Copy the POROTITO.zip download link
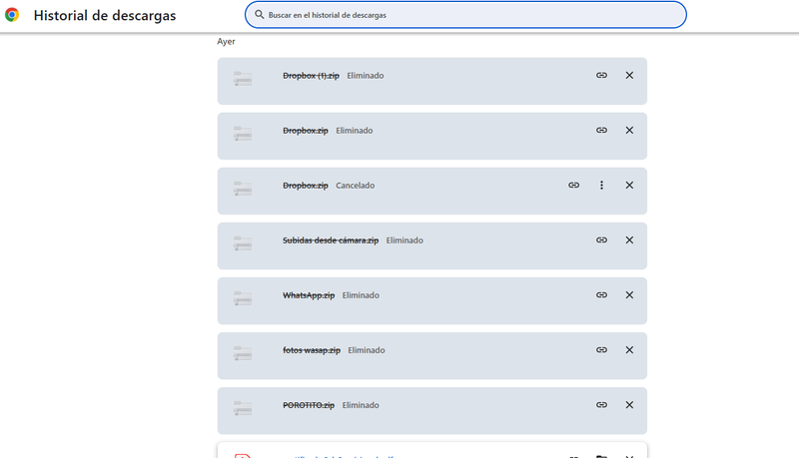799x458 pixels. coord(601,404)
